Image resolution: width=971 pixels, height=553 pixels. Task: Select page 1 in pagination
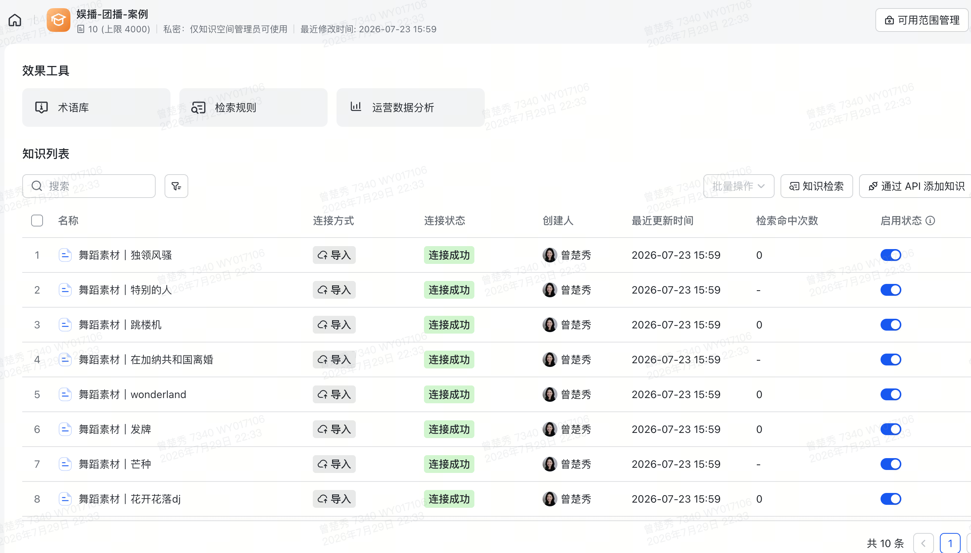pos(950,543)
